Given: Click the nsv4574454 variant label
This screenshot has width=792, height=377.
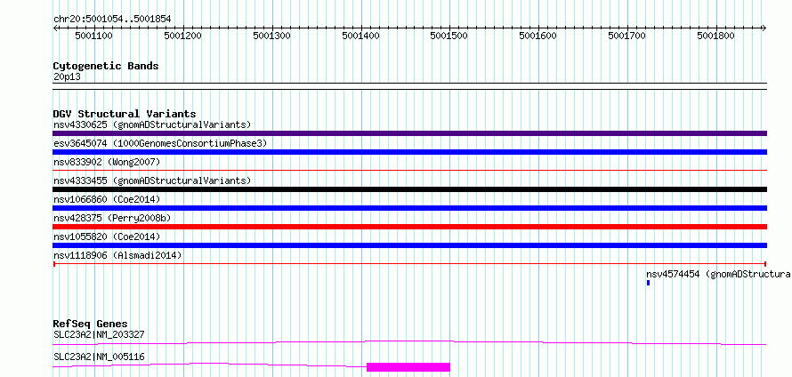Looking at the screenshot, I should pos(719,274).
